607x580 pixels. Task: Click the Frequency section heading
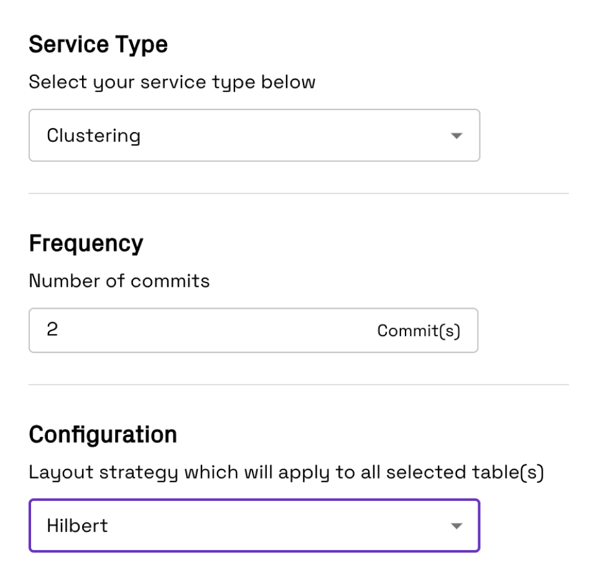point(86,243)
